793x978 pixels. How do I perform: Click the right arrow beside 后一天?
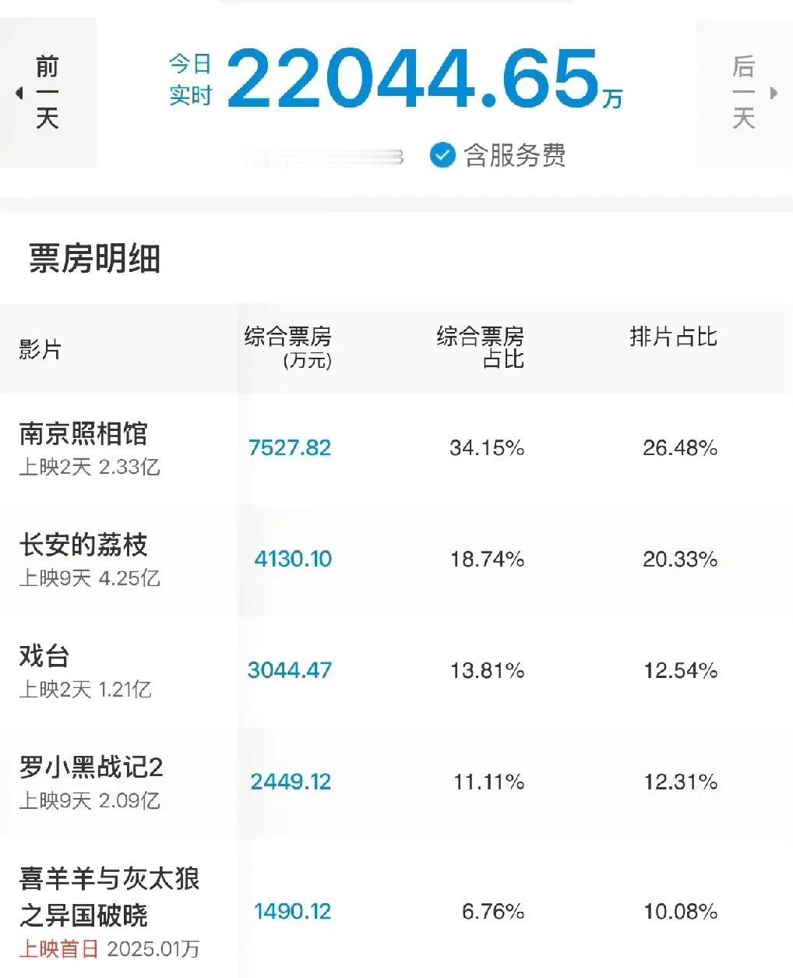[x=774, y=93]
